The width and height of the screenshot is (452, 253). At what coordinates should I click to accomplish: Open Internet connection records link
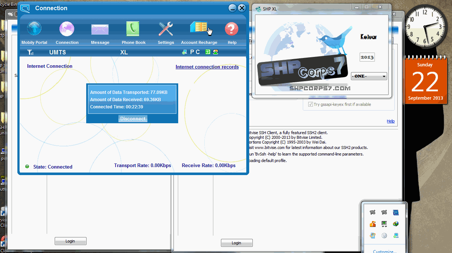coord(207,67)
